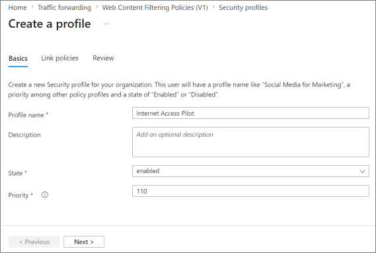376x253 pixels.
Task: Click the Profile name input field
Action: pyautogui.click(x=250, y=113)
